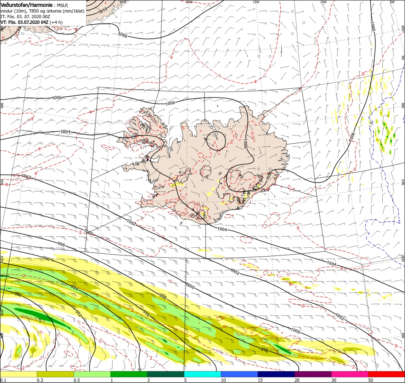This screenshot has height=383, width=405.
Task: Click the '15W' longitude label at the top
Action: point(256,2)
